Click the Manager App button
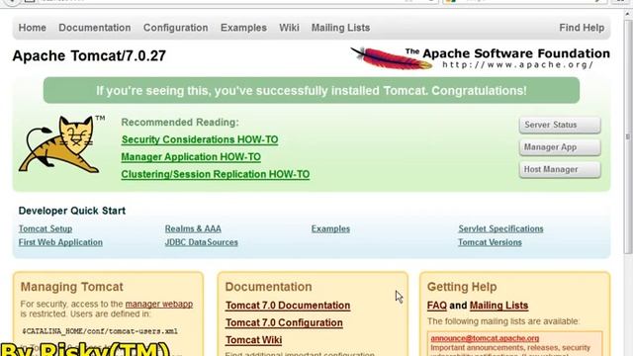Image resolution: width=633 pixels, height=356 pixels. pos(560,147)
